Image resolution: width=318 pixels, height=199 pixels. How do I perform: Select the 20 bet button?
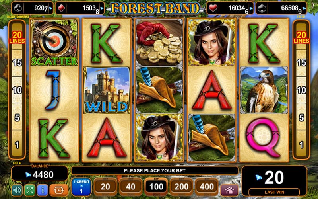click(105, 187)
